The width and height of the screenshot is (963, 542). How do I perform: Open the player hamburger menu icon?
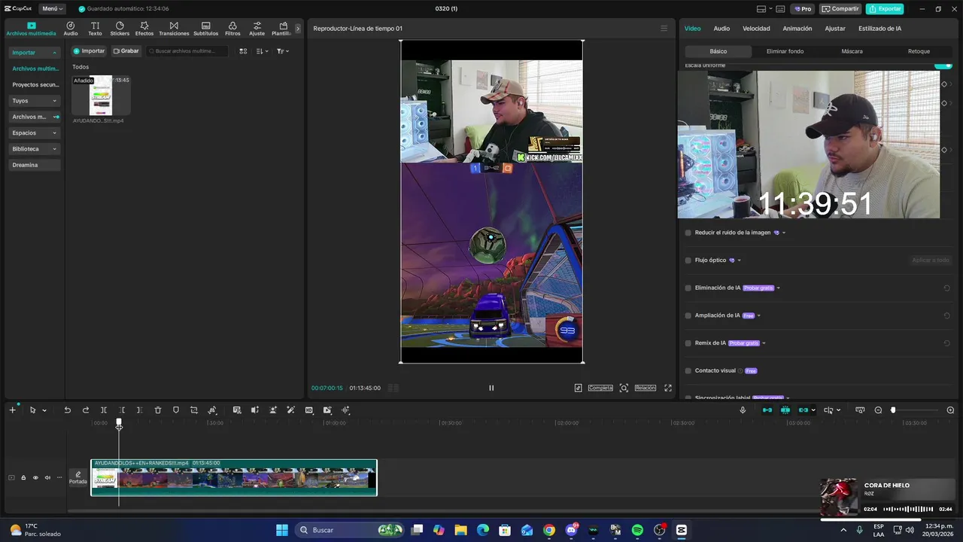[664, 29]
